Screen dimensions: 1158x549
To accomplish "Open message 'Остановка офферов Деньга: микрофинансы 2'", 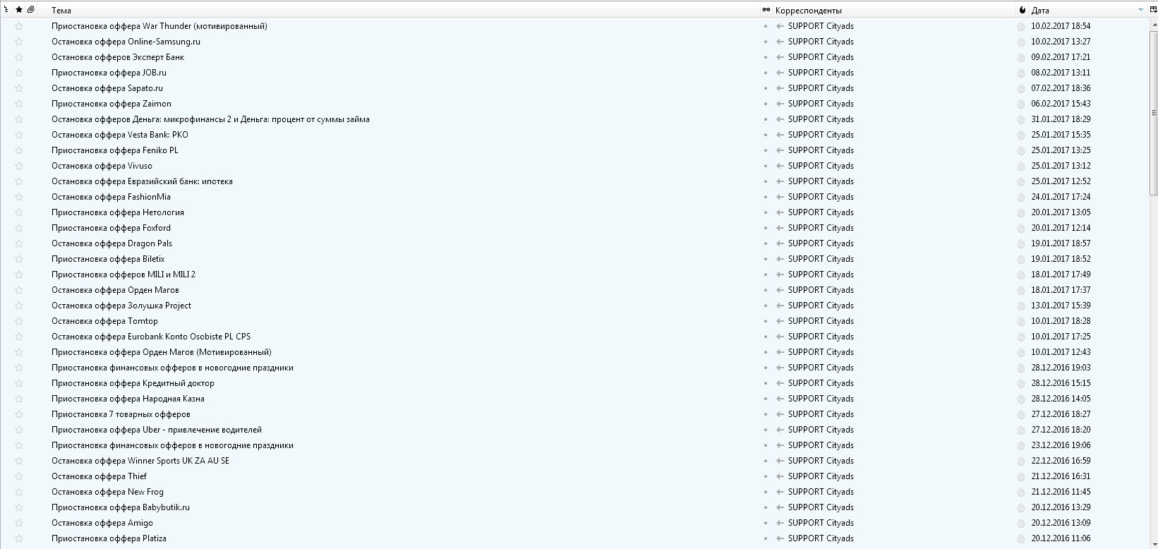I will click(x=210, y=119).
